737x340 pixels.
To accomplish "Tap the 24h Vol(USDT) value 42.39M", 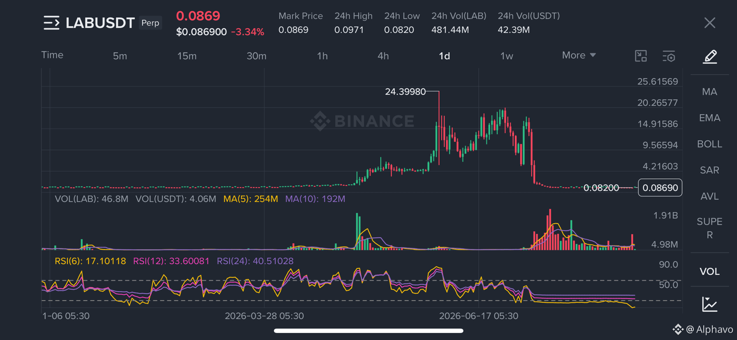I will pos(514,30).
